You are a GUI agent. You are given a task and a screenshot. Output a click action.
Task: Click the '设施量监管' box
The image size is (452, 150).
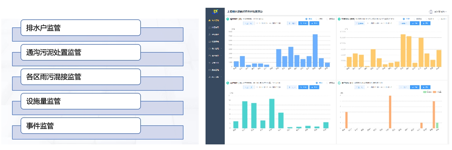tap(81, 101)
